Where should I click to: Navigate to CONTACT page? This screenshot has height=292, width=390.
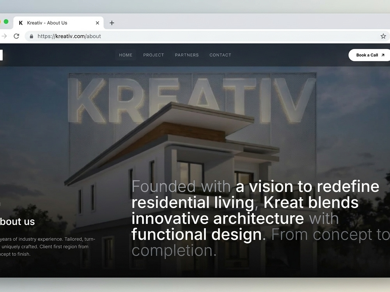tap(220, 55)
